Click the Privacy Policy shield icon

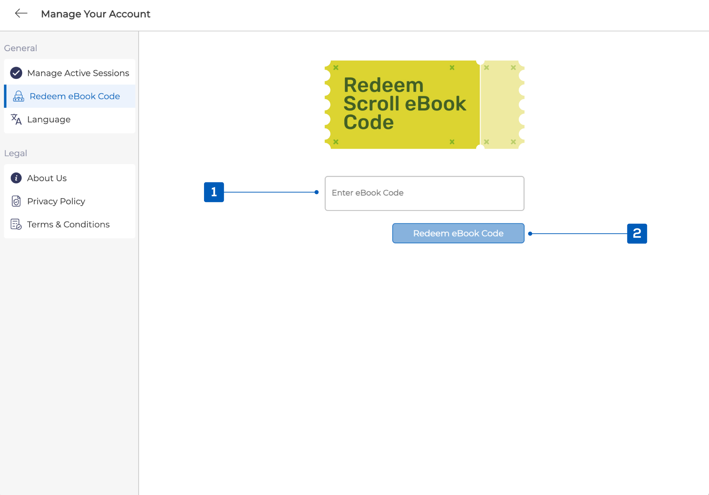pyautogui.click(x=16, y=201)
